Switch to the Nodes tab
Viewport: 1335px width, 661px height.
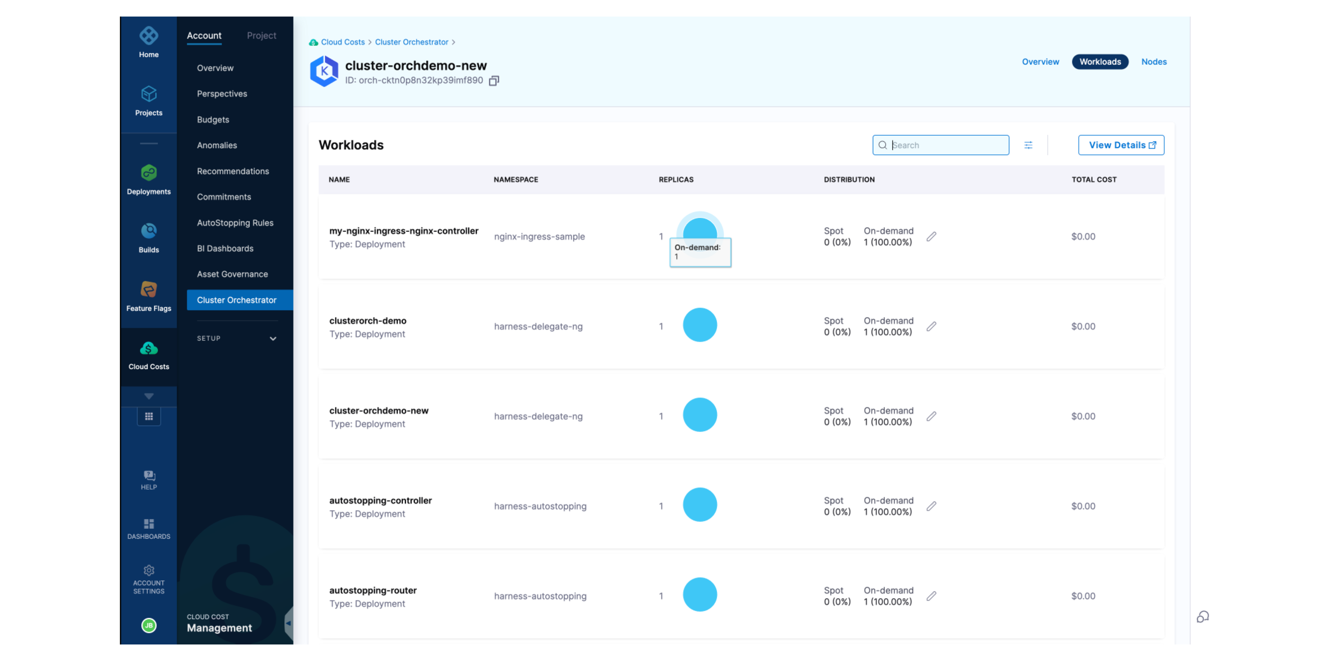tap(1154, 62)
